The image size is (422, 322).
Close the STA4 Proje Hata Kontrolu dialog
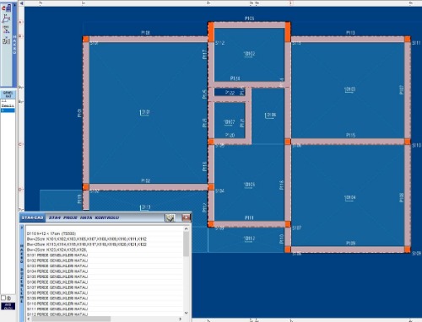(186, 217)
